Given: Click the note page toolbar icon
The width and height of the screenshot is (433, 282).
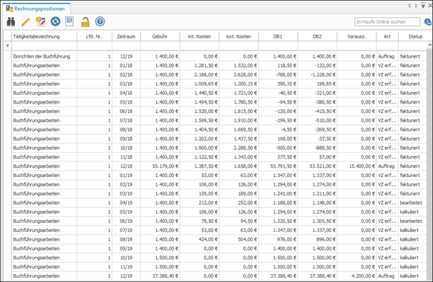Looking at the screenshot, I should click(69, 21).
